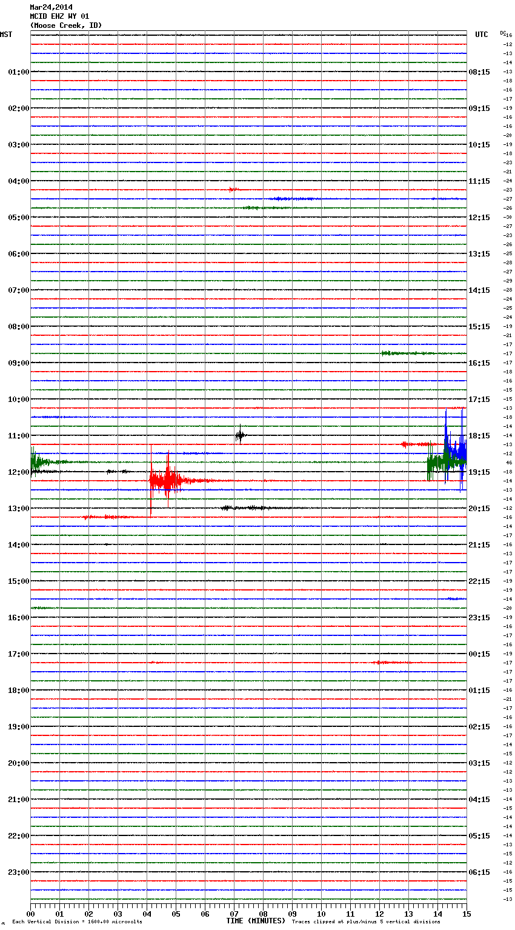515x930 pixels.
Task: Click the 12:00 MST hour label
Action: tap(18, 472)
